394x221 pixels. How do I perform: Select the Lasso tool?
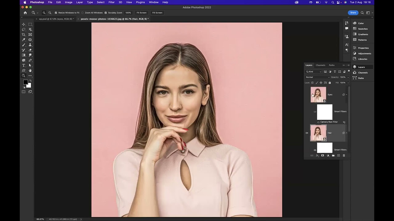[x=24, y=29]
